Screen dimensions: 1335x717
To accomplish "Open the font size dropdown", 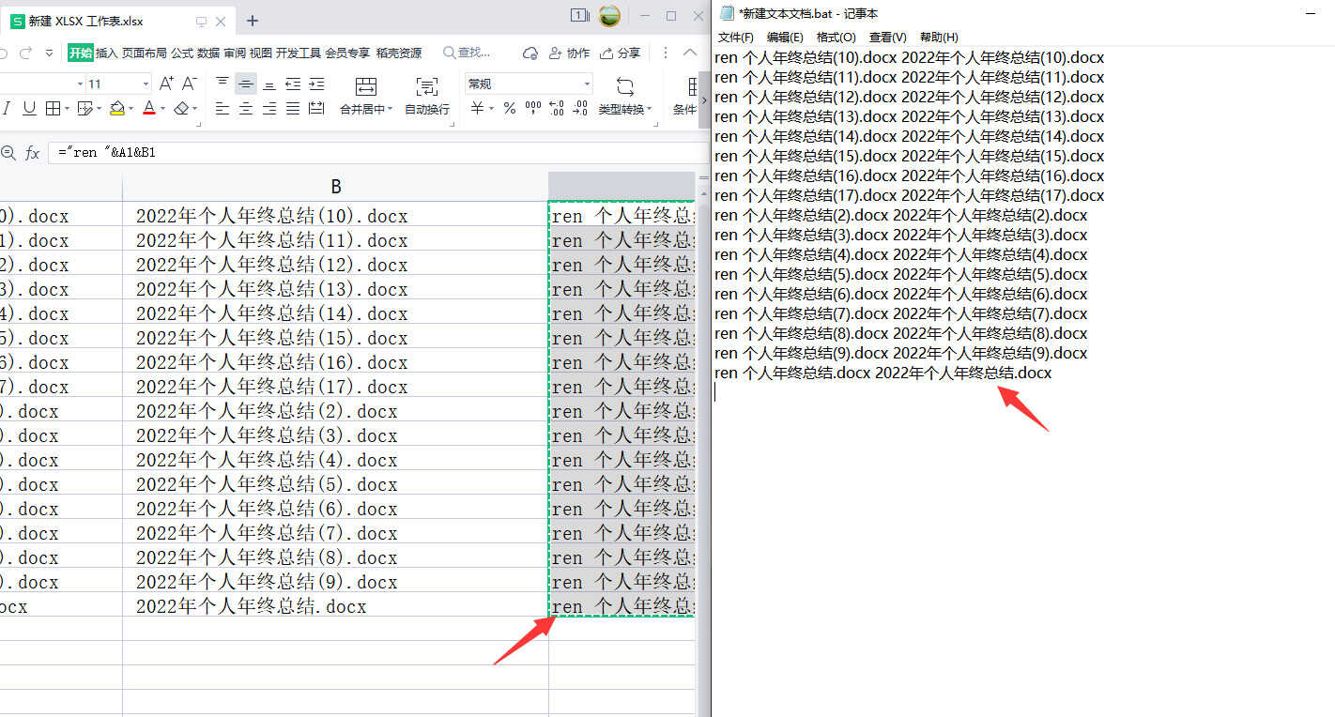I will (146, 84).
